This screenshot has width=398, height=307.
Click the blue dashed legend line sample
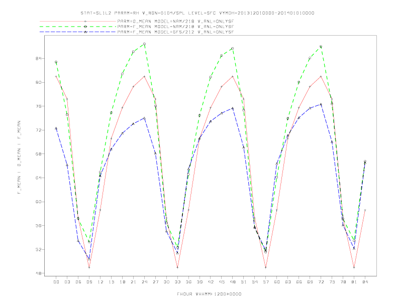click(78, 32)
